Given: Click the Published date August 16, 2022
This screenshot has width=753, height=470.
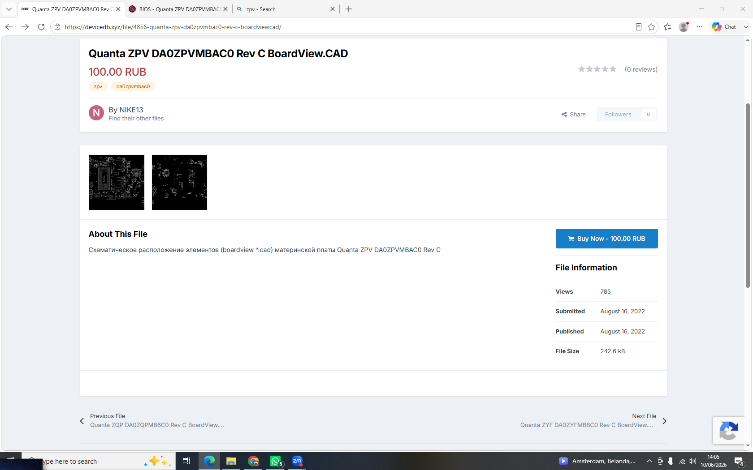Looking at the screenshot, I should click(x=623, y=332).
